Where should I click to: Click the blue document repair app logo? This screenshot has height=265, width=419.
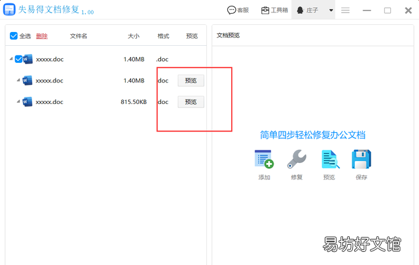(9, 9)
